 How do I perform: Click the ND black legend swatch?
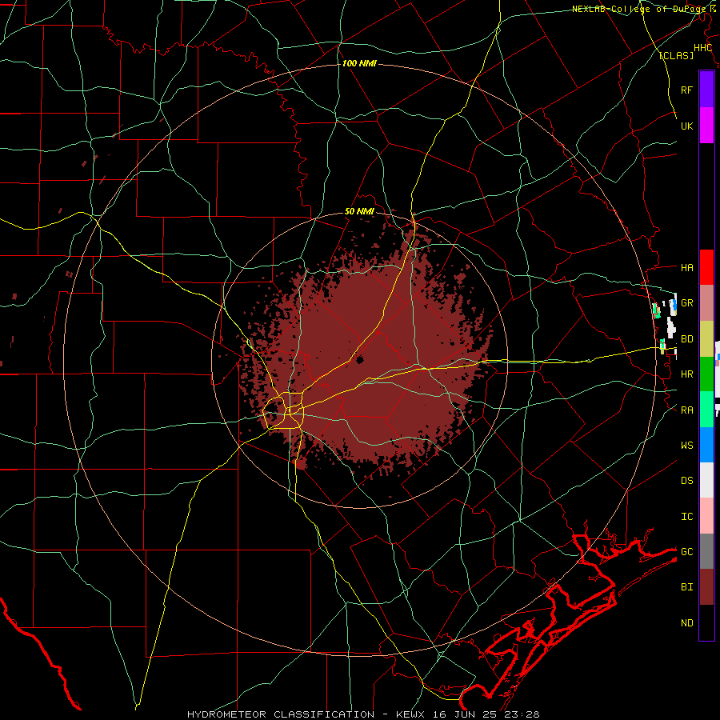coord(706,622)
